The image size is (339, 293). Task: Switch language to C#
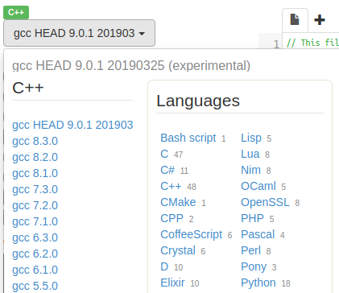click(x=167, y=170)
